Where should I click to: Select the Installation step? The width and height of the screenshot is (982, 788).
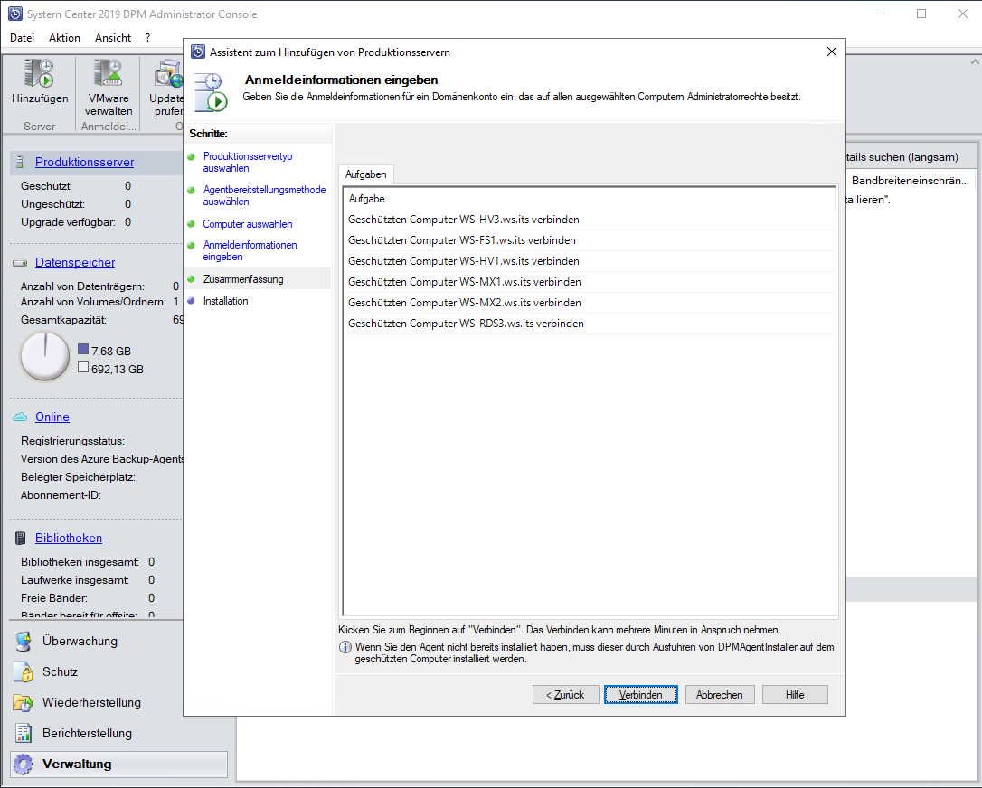pos(225,301)
